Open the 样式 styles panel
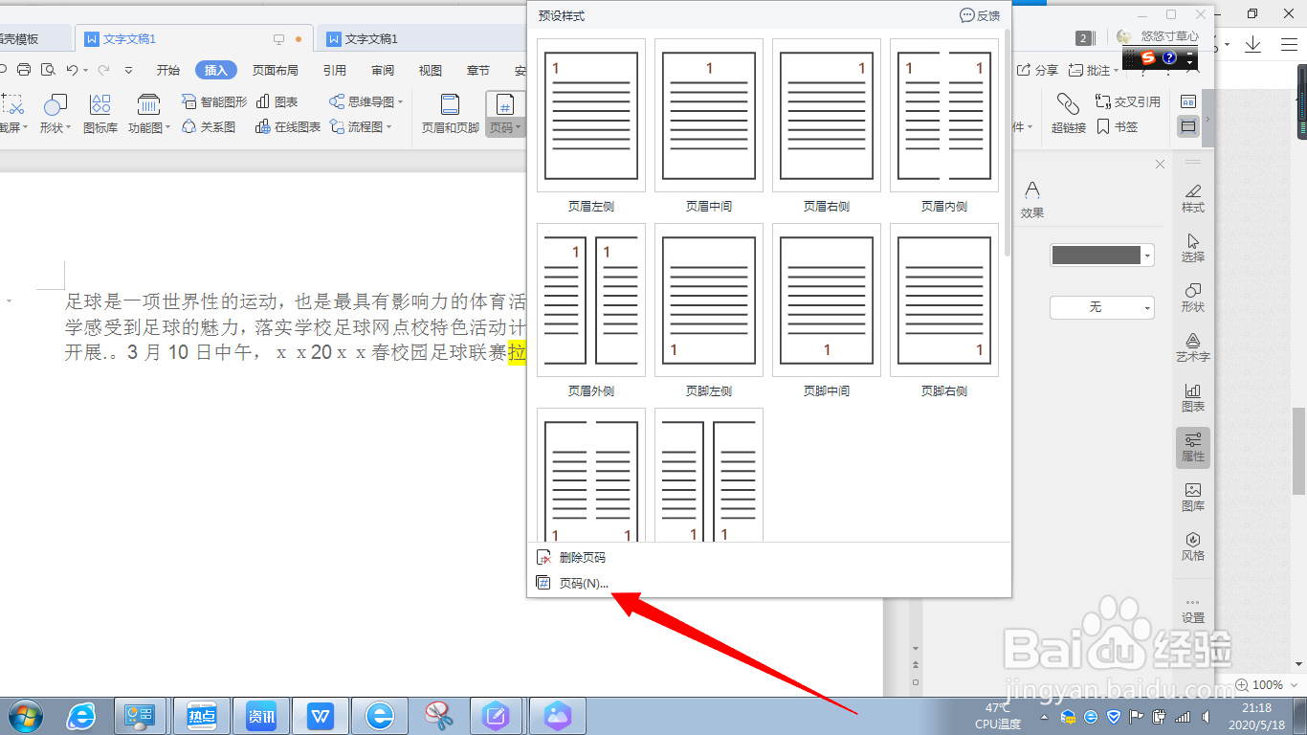1307x735 pixels. click(1193, 195)
